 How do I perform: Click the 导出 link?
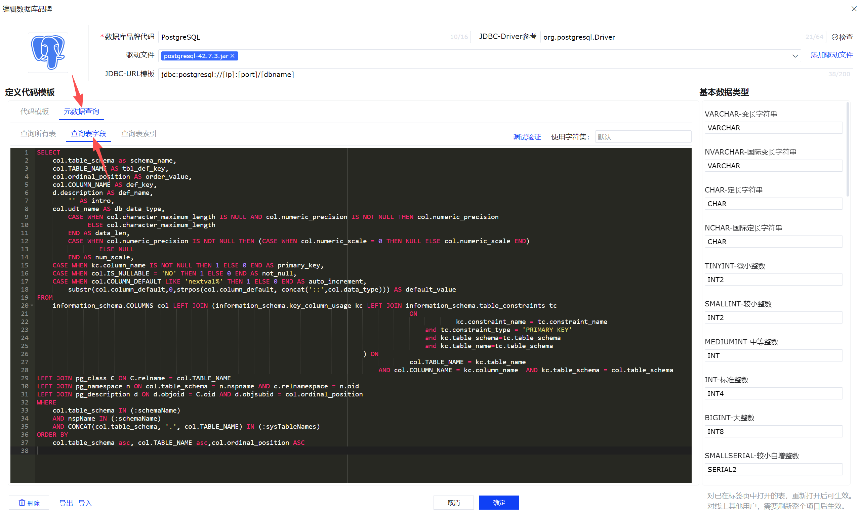(66, 503)
